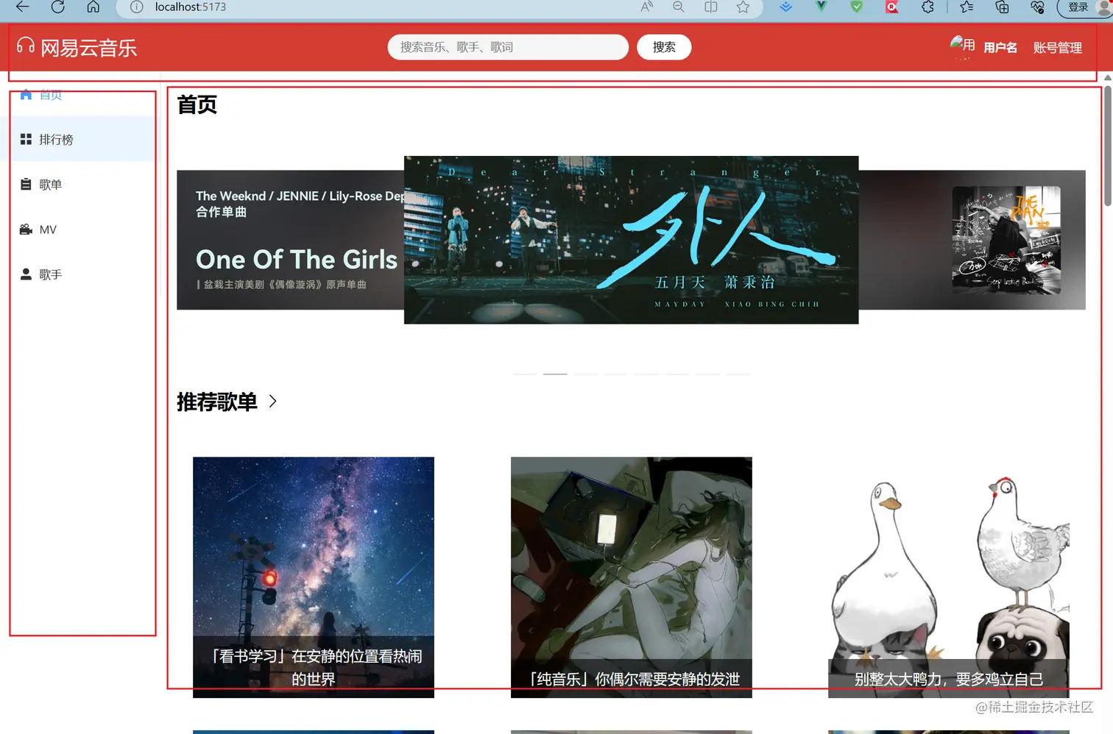The width and height of the screenshot is (1113, 734).
Task: Expand 推荐歌单 with its chevron arrow
Action: [272, 401]
